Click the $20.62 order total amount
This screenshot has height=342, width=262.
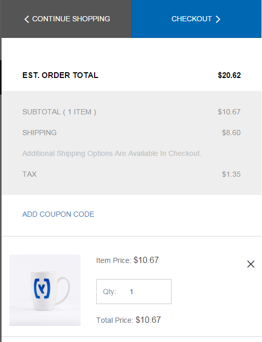point(229,75)
